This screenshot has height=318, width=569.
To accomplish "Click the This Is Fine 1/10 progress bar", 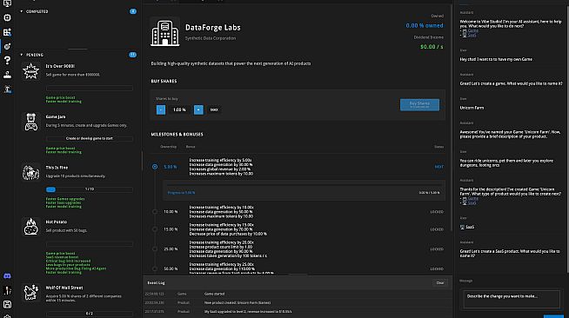I will (90, 189).
